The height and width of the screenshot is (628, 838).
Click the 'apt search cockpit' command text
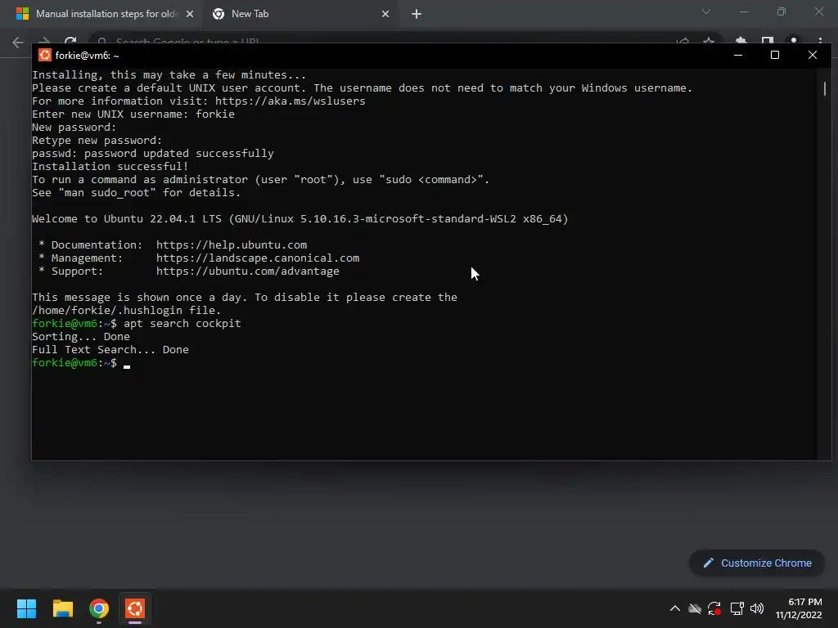pyautogui.click(x=182, y=323)
